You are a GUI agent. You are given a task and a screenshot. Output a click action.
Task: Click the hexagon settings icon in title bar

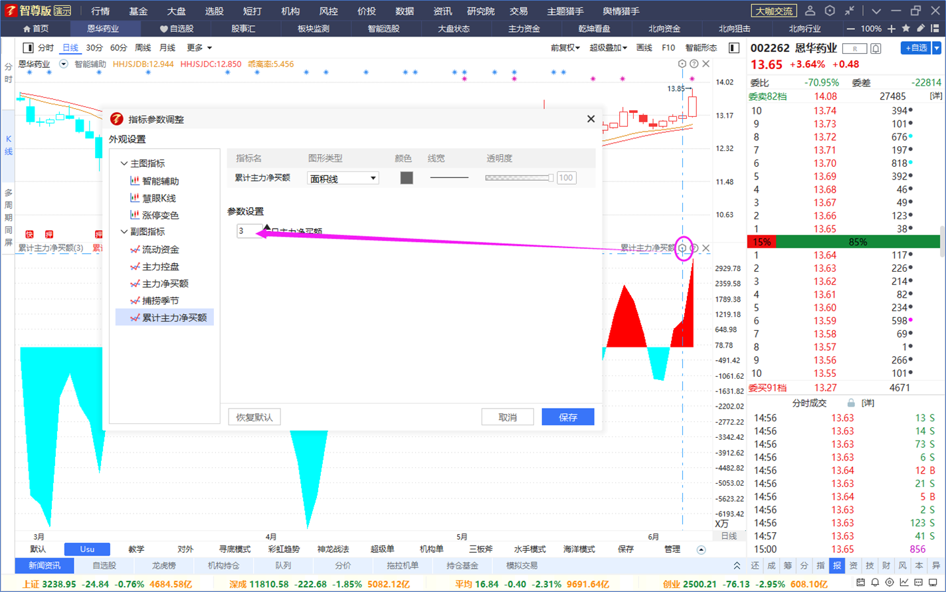pos(830,11)
